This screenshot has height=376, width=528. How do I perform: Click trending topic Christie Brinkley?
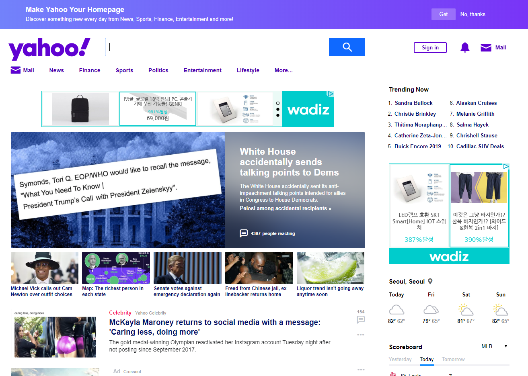click(x=415, y=114)
